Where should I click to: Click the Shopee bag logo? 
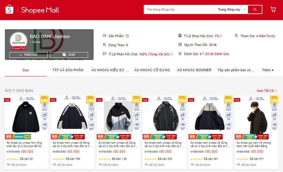[x=10, y=10]
